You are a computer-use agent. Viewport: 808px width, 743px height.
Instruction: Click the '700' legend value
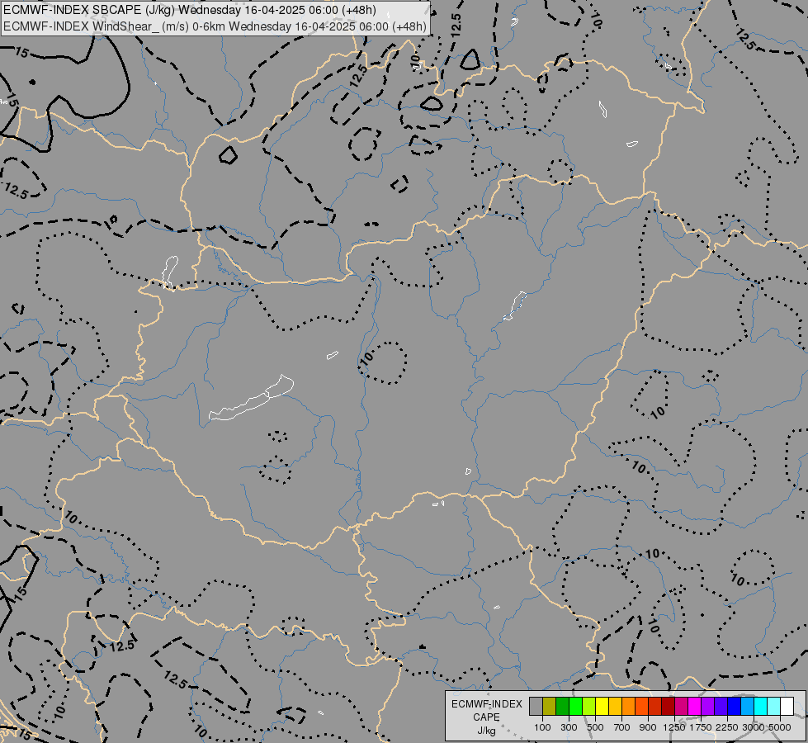tap(622, 727)
